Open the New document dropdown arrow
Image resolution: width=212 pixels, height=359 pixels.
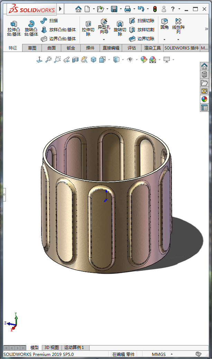coord(94,9)
